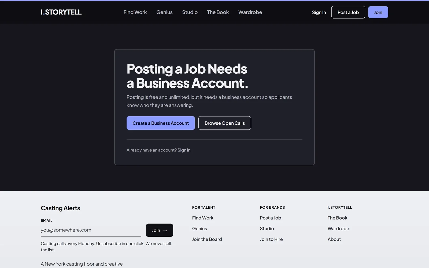Focus the casting alerts email field

point(91,230)
